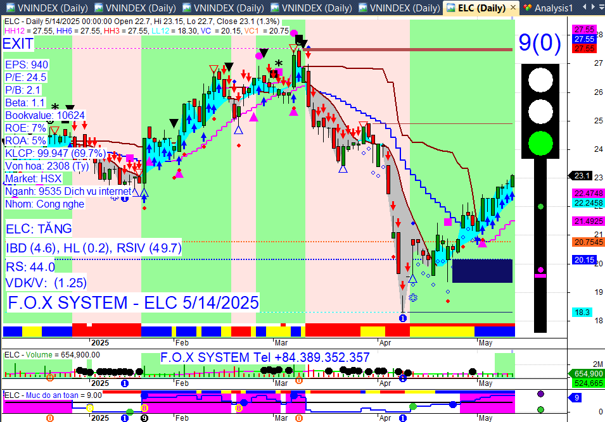
Task: Click the 'Von hoa: 2308 (Ty)' text
Action: 47,166
